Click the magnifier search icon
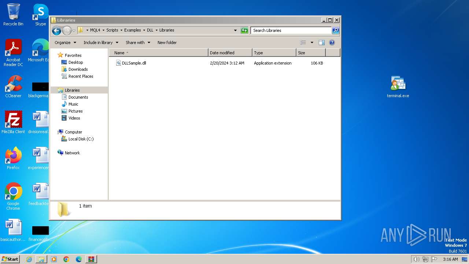 336,30
